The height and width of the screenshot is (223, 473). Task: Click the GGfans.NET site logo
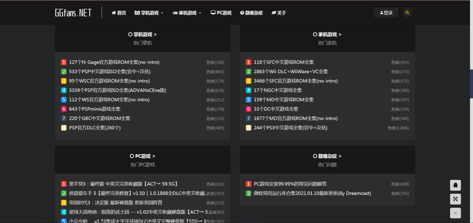pyautogui.click(x=73, y=13)
